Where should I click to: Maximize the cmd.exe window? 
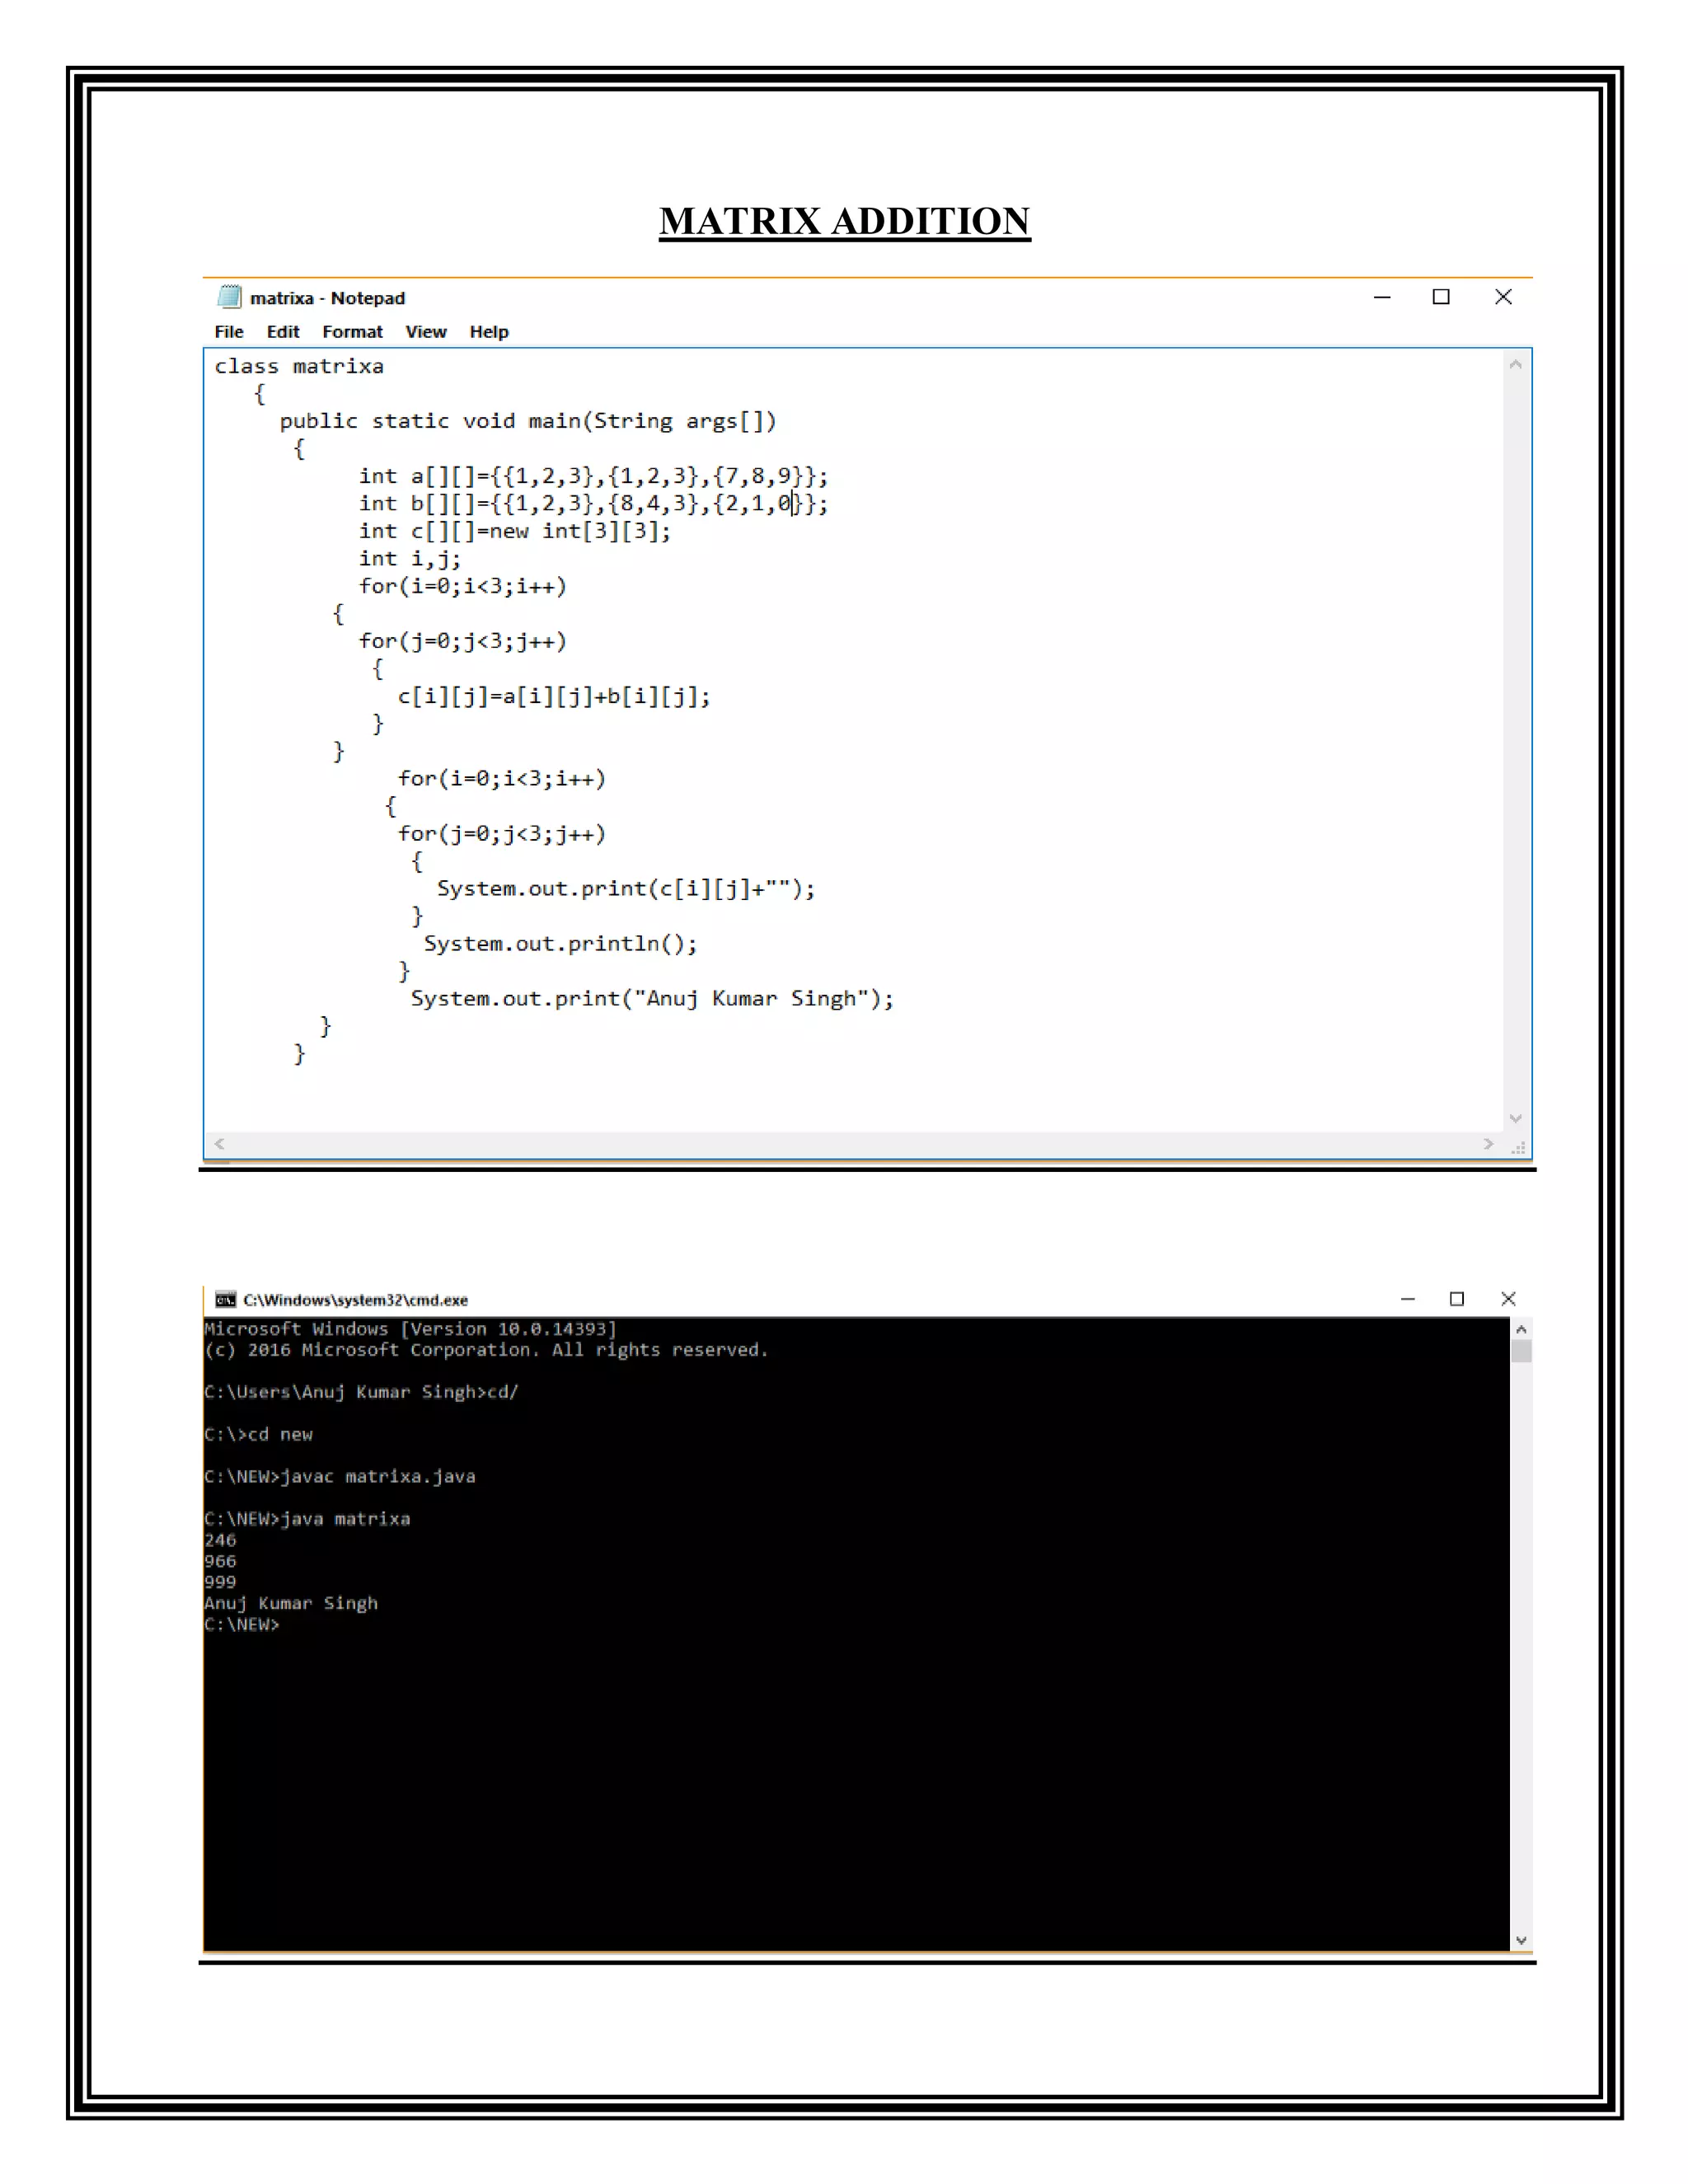click(x=1457, y=1299)
